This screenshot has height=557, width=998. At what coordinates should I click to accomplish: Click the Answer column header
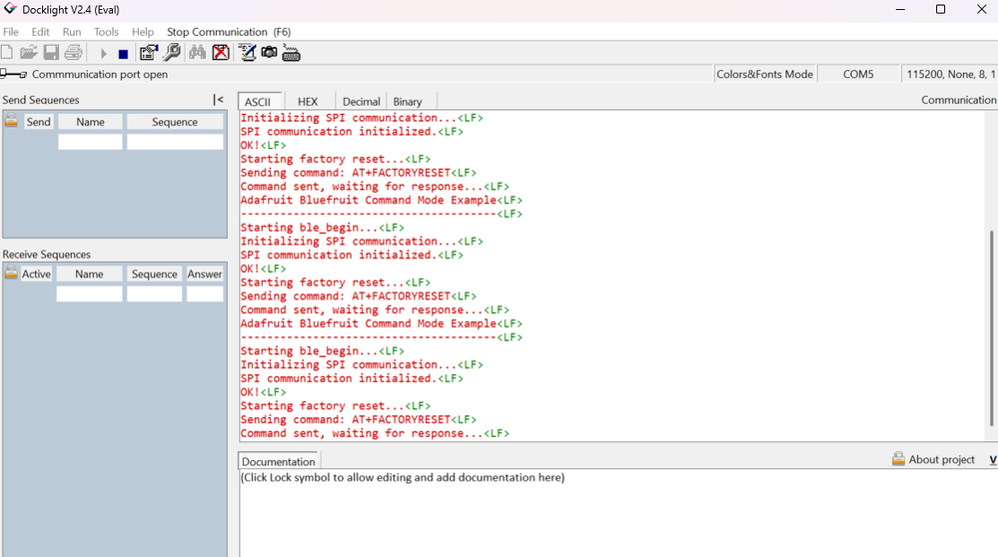(x=205, y=274)
